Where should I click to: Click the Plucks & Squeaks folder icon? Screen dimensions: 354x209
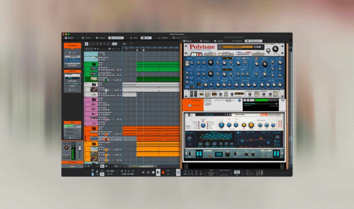[x=94, y=144]
